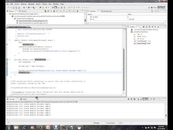Open the File menu
Viewport: 173px width, 130px height.
pyautogui.click(x=8, y=4)
